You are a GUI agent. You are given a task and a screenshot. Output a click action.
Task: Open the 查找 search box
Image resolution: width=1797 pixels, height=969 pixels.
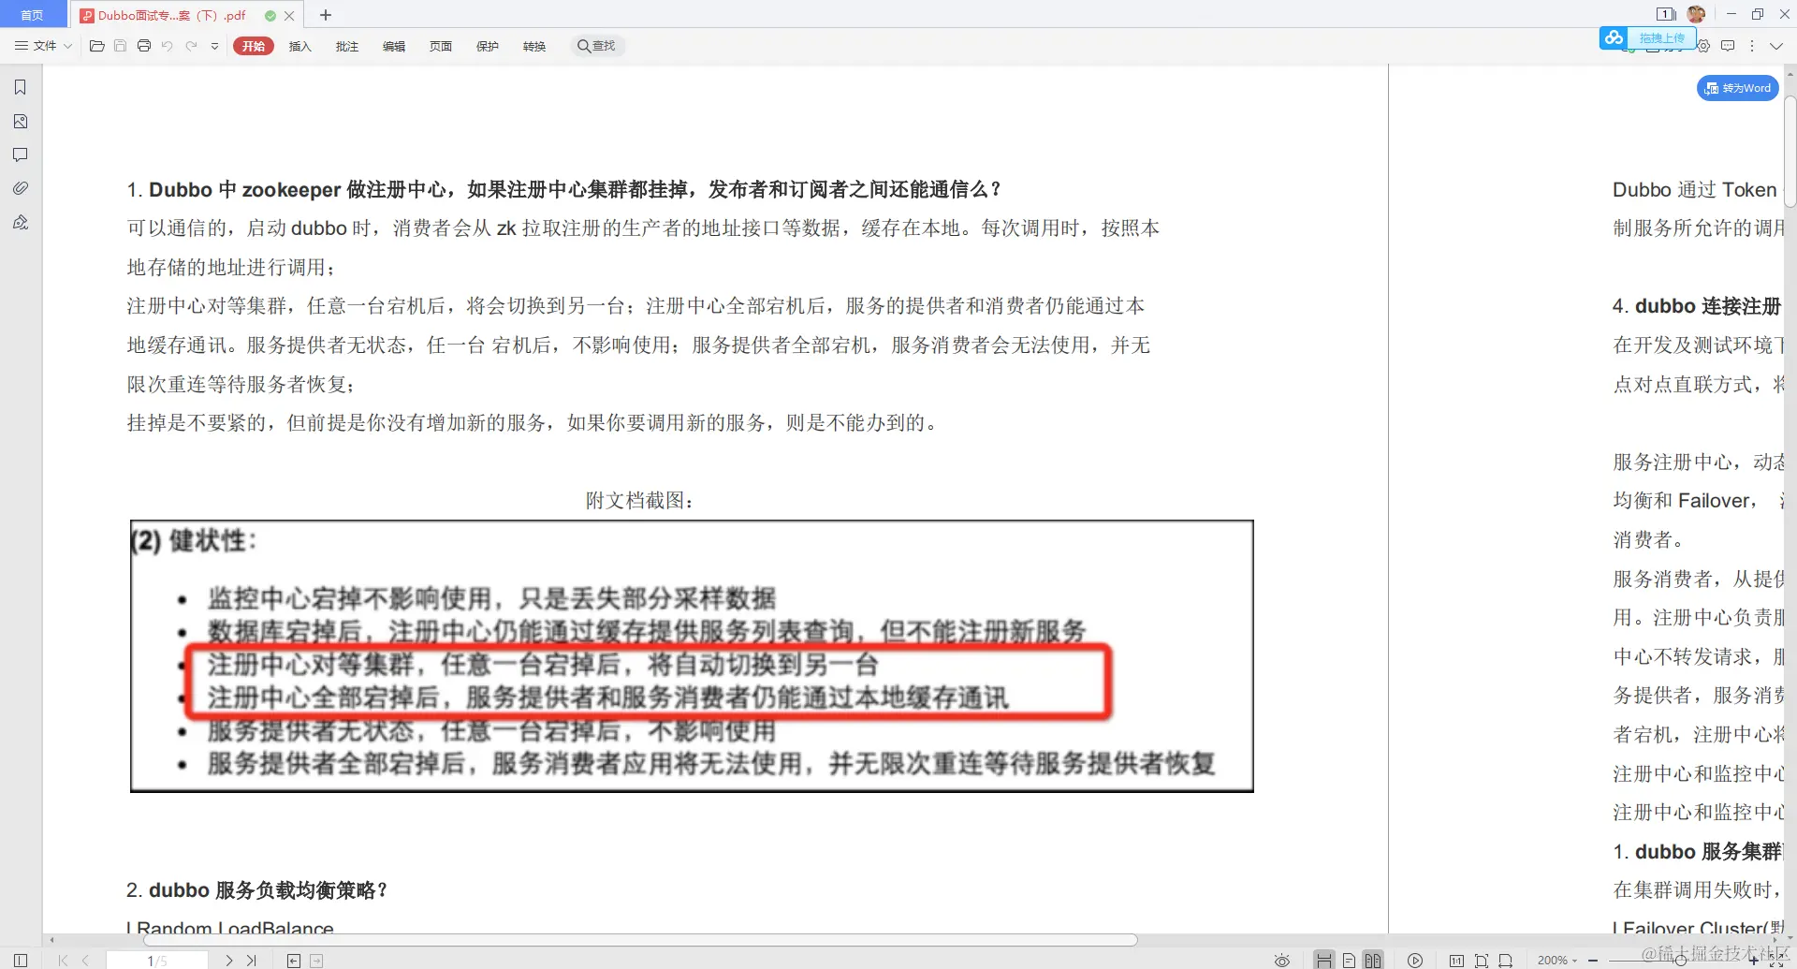pos(597,46)
